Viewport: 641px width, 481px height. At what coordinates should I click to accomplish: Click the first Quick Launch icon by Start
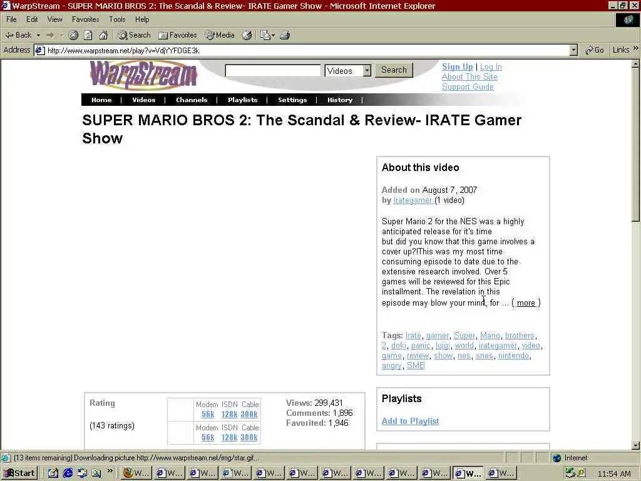53,473
